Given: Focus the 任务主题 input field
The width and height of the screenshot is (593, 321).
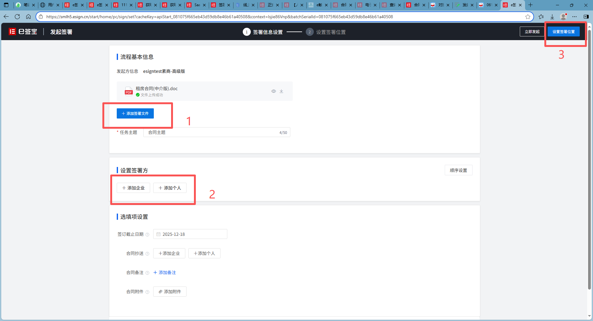Looking at the screenshot, I should pos(217,132).
